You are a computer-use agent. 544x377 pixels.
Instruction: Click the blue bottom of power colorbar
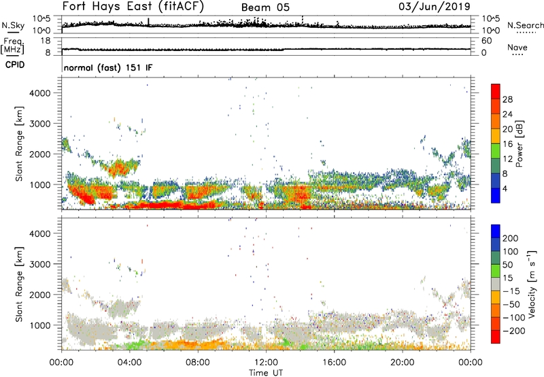coord(496,195)
